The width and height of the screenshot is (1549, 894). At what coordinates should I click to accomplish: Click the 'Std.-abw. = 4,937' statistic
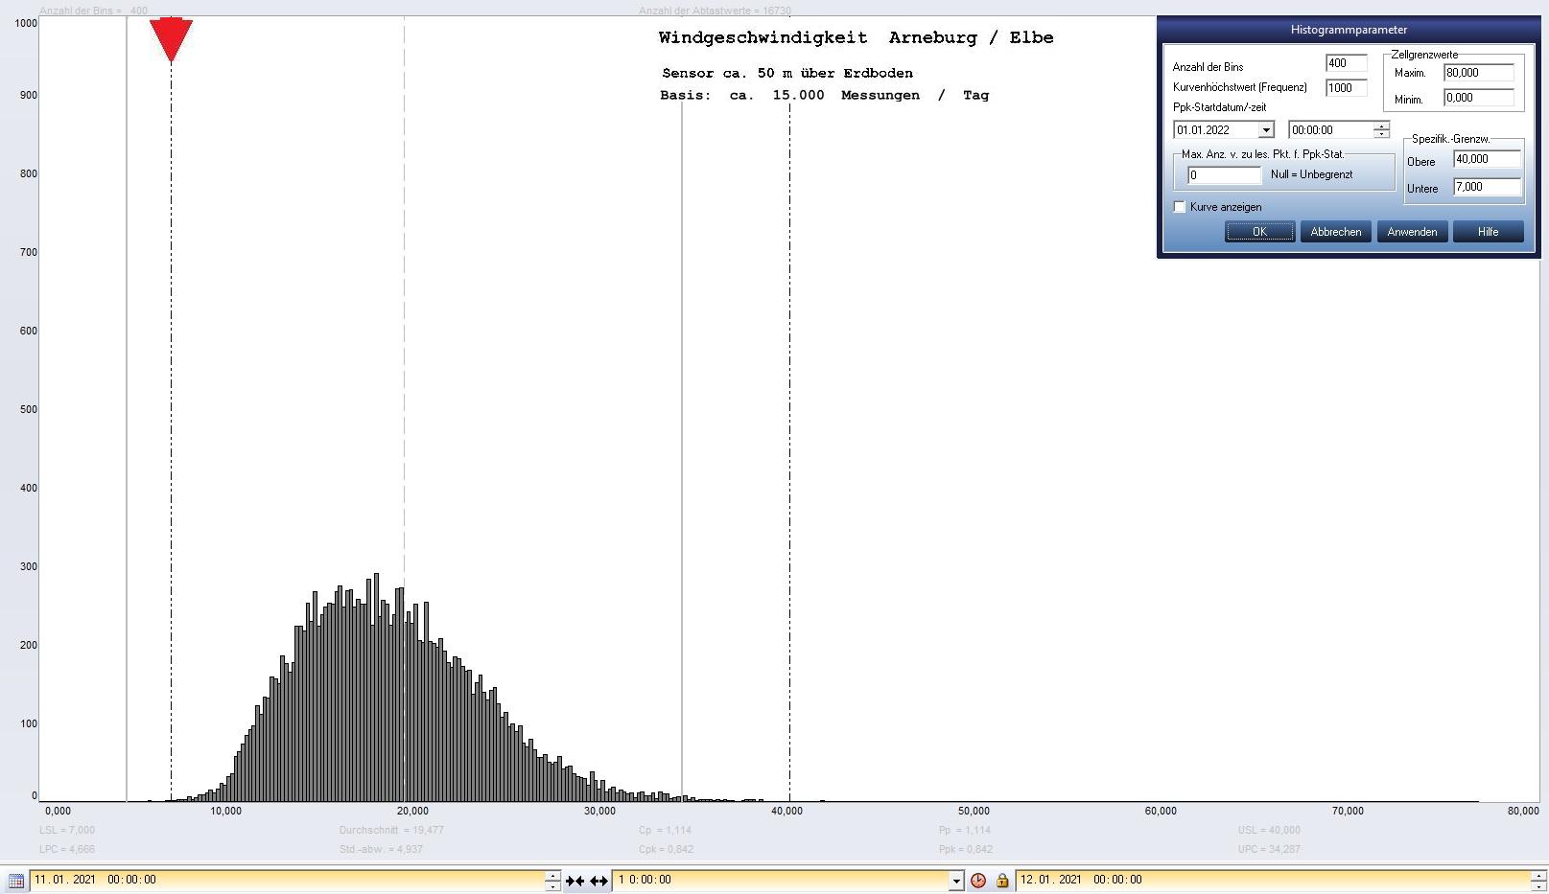pyautogui.click(x=381, y=850)
